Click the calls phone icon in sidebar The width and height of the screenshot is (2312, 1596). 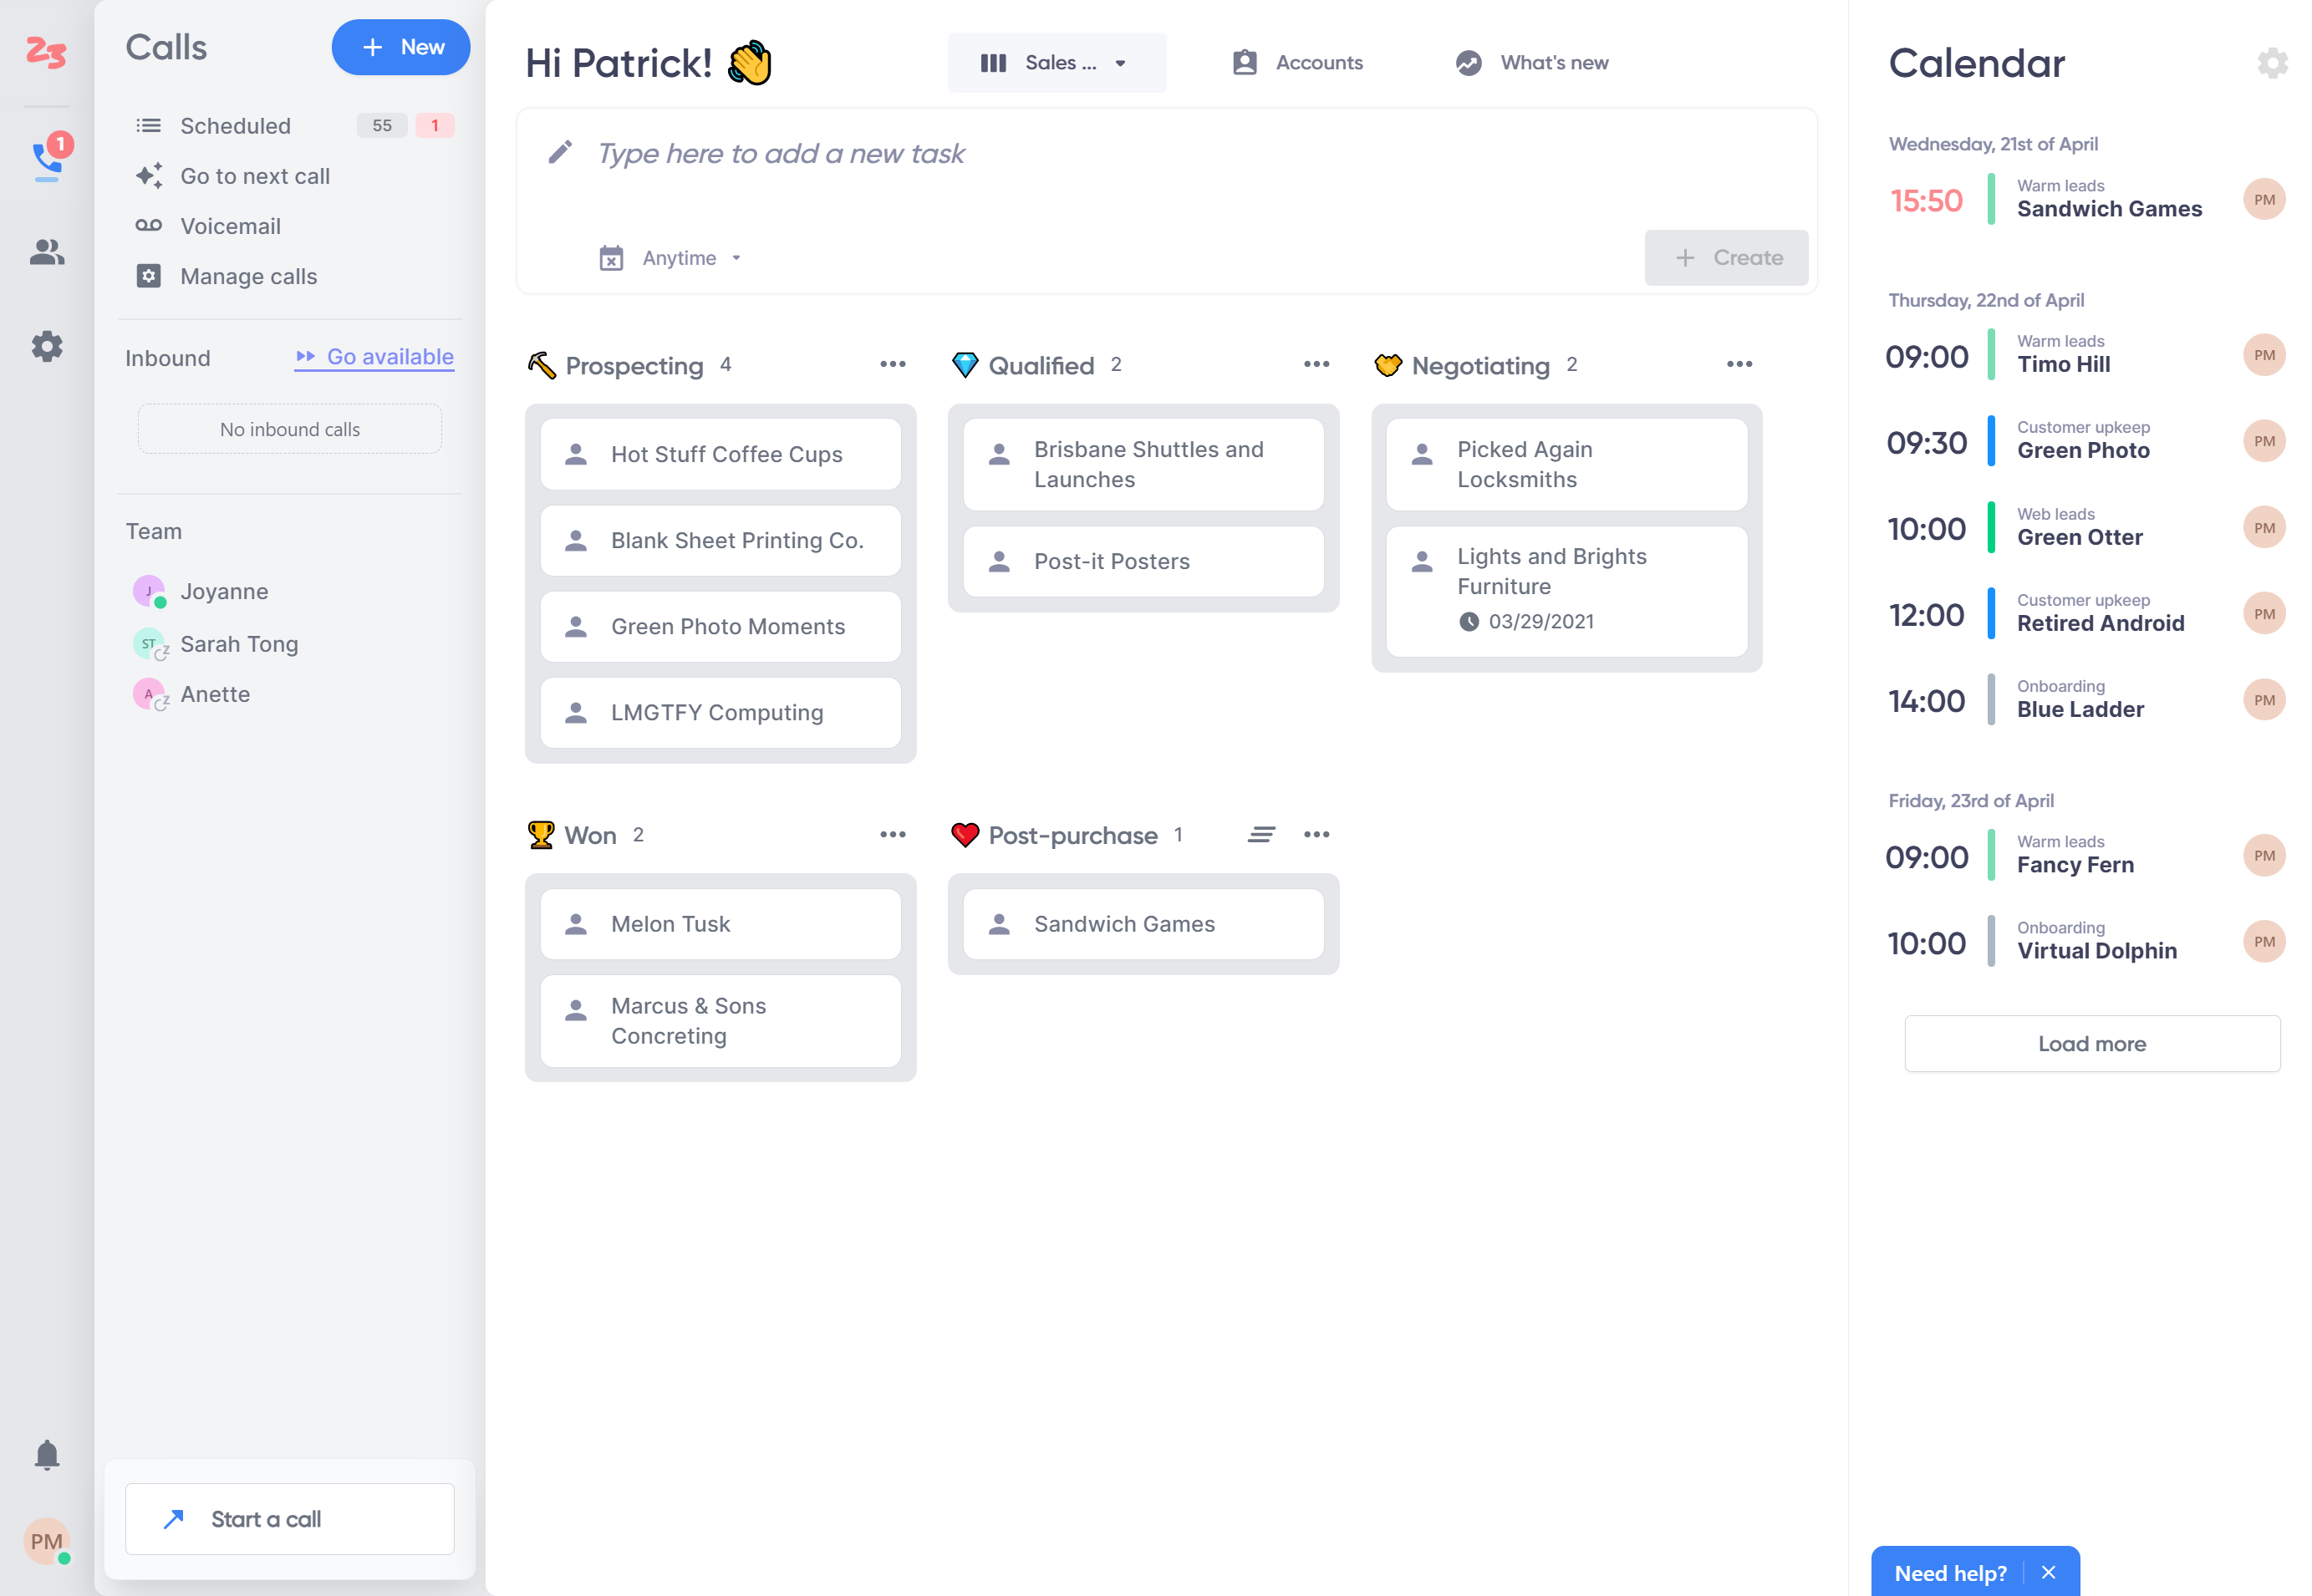click(47, 159)
